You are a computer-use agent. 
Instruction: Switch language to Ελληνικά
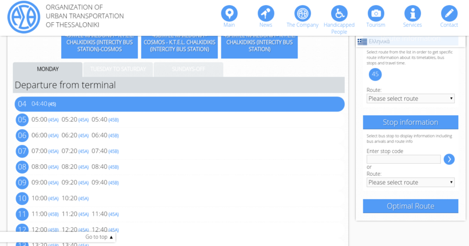click(374, 41)
